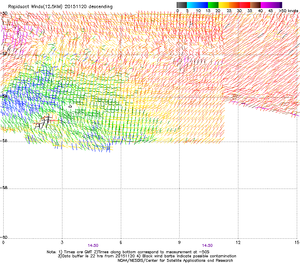Click the '15' longitude axis label at bottom right

297,242
